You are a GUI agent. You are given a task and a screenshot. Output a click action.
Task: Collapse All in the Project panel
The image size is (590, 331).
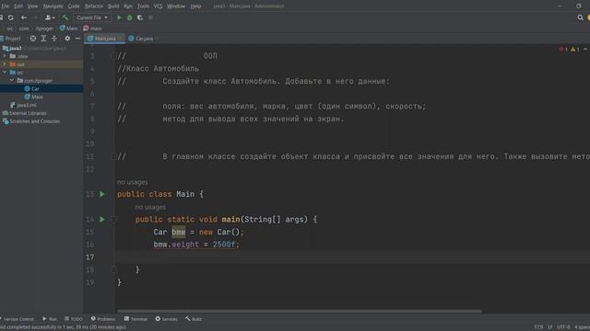54,39
